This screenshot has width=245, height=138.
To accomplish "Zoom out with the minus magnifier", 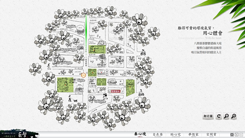I will point(226,116).
